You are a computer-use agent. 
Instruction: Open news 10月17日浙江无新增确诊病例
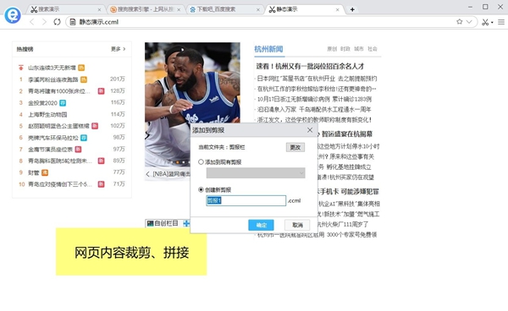point(314,99)
